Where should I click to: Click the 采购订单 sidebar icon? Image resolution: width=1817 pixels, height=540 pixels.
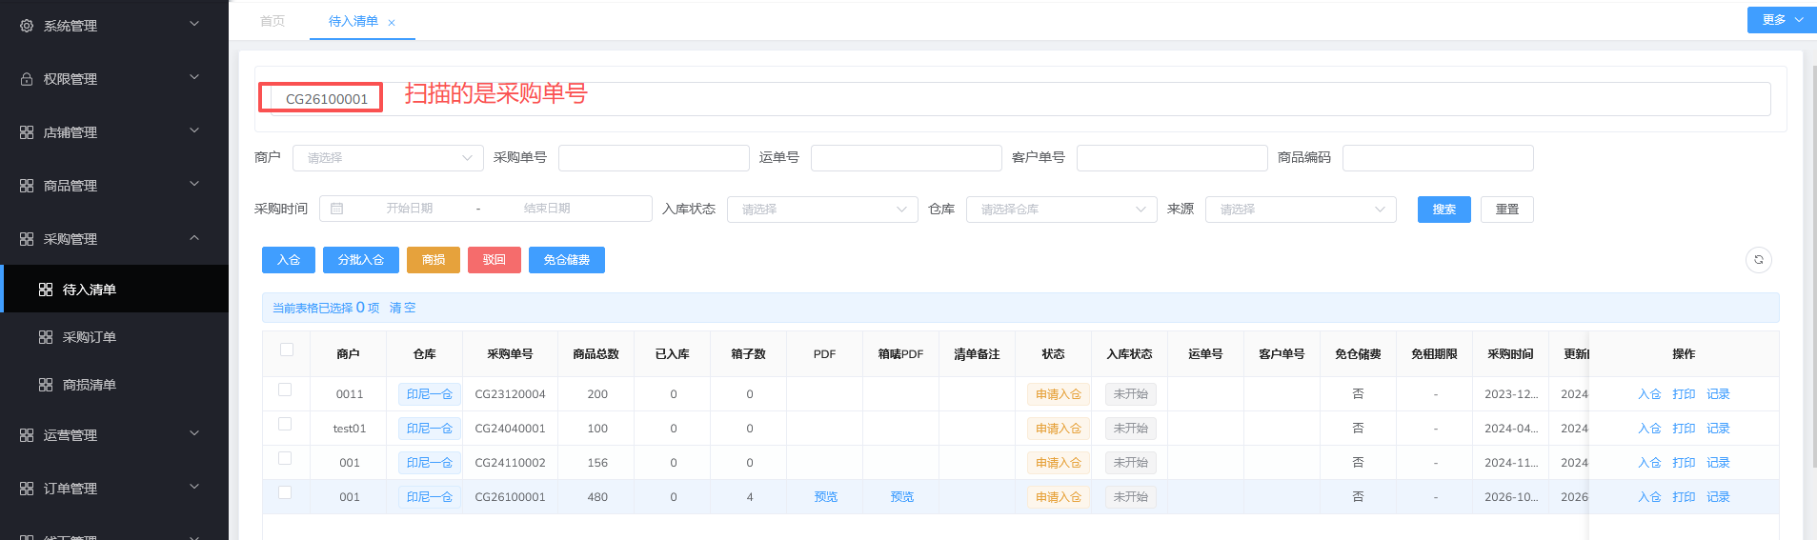click(46, 337)
